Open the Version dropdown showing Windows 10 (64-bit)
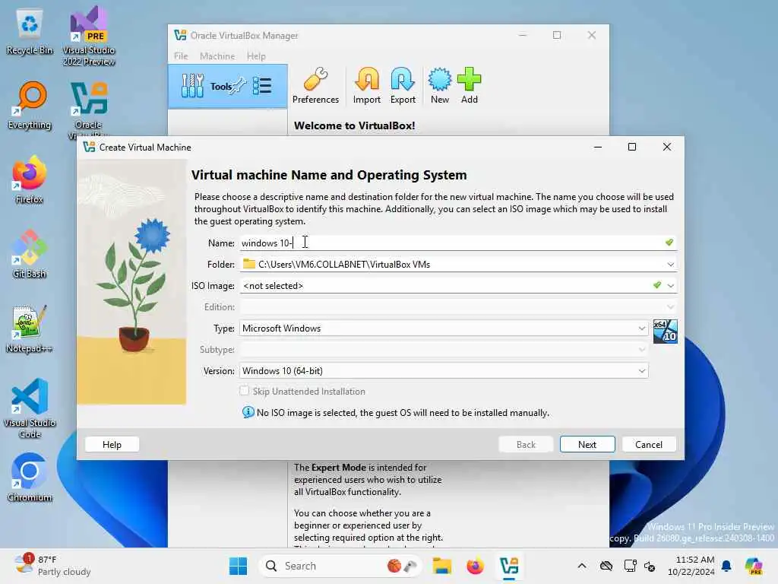778x584 pixels. [444, 371]
